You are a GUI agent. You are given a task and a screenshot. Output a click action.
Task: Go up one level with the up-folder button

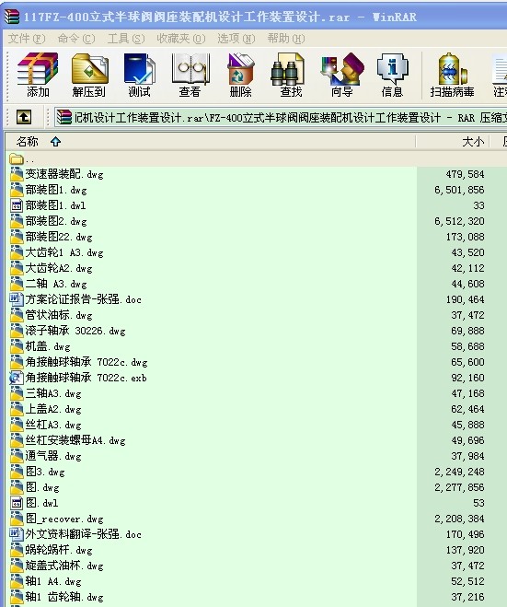coord(24,117)
